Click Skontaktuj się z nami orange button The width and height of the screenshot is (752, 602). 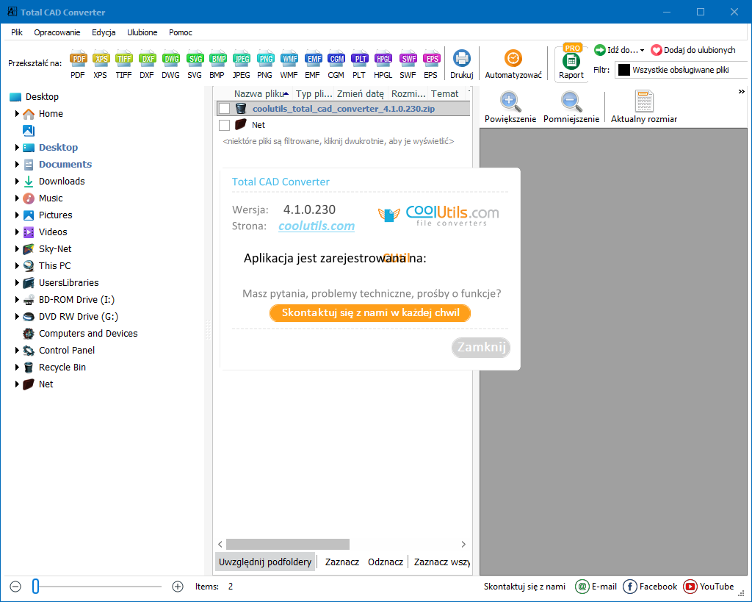[x=370, y=313]
